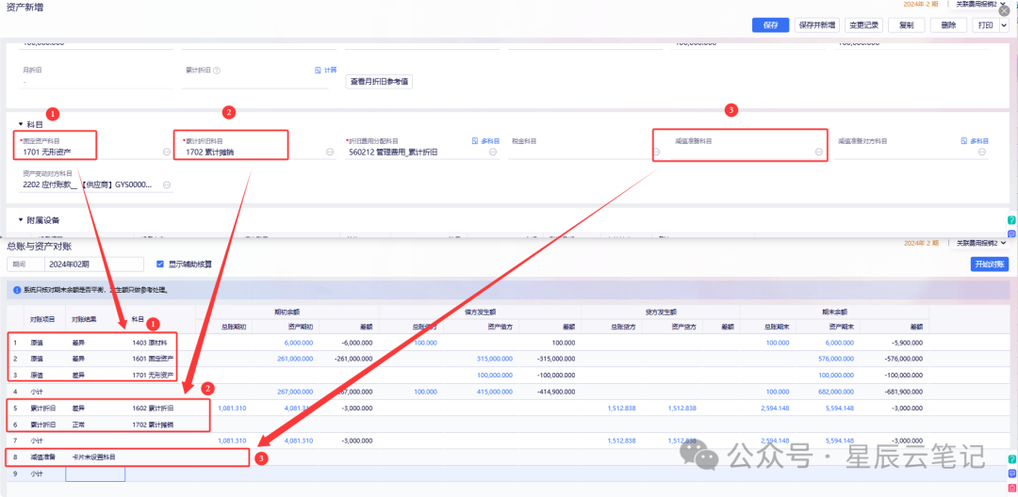
Task: Close the 资产新增 dialog with the X icon
Action: click(x=1004, y=11)
